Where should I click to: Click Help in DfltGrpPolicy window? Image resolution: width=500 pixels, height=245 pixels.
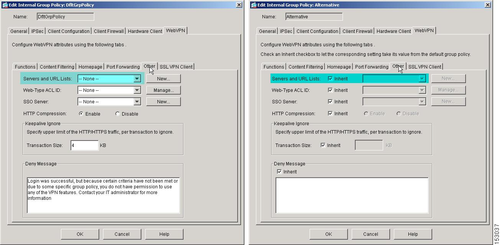point(164,234)
